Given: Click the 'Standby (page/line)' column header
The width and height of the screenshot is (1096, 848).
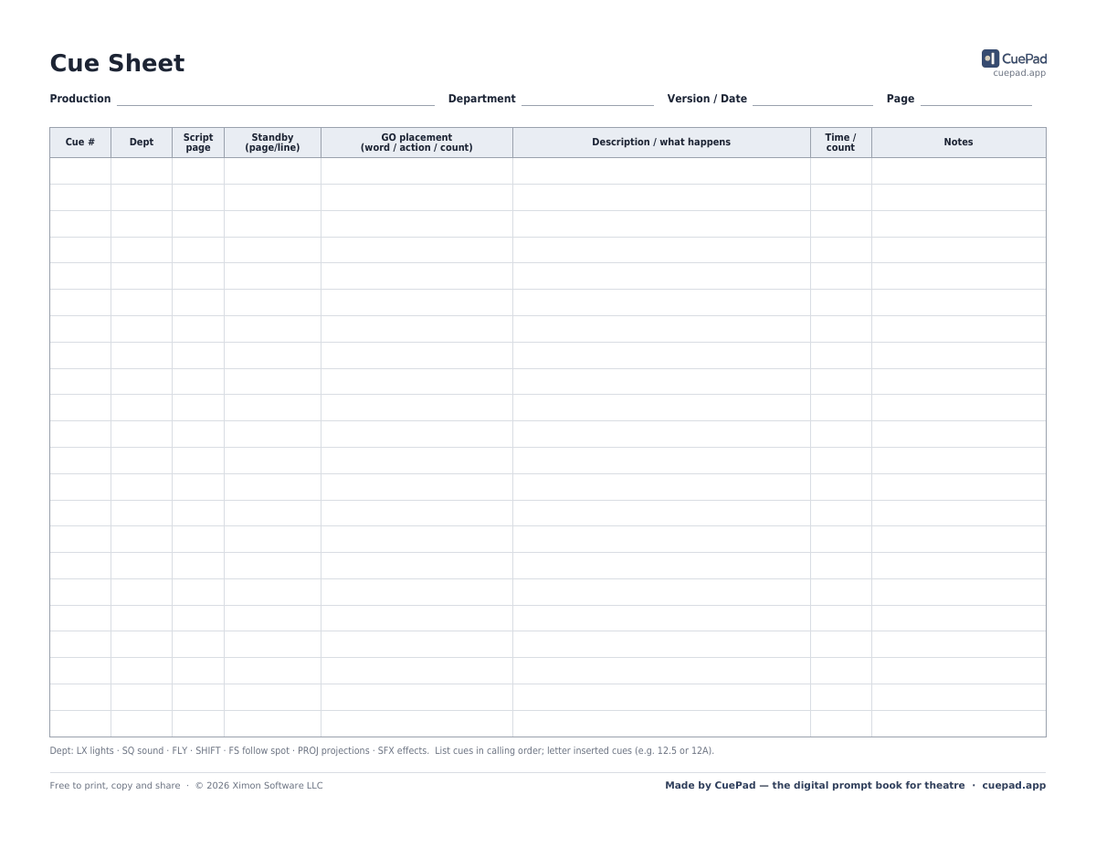Looking at the screenshot, I should pos(272,143).
